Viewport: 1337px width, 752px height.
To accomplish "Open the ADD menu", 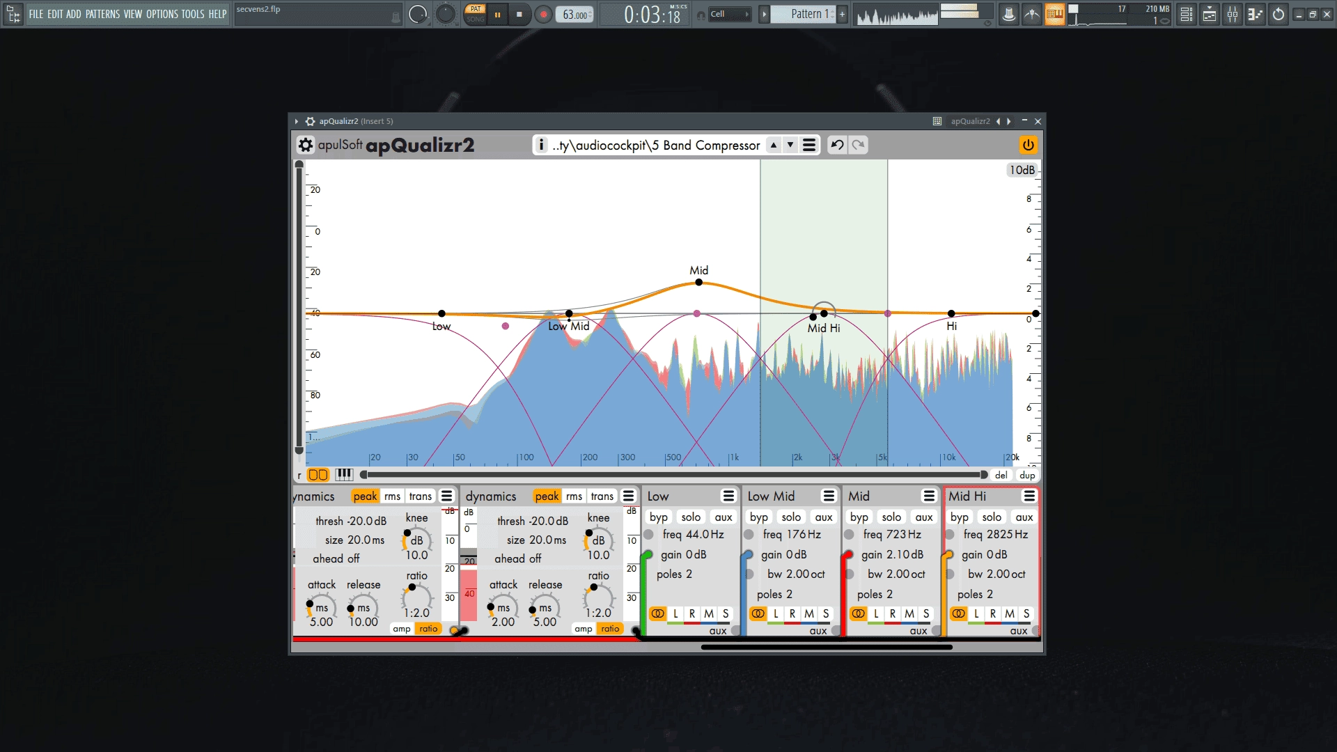I will pyautogui.click(x=74, y=14).
